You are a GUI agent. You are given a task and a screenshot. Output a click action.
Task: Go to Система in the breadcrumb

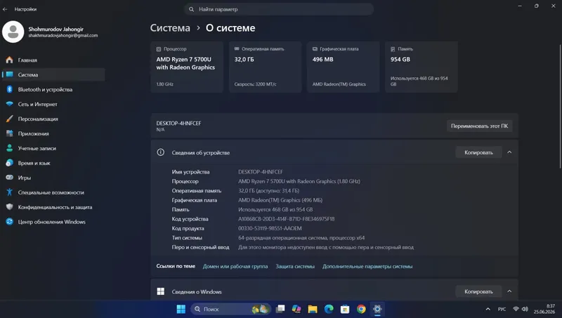point(170,28)
